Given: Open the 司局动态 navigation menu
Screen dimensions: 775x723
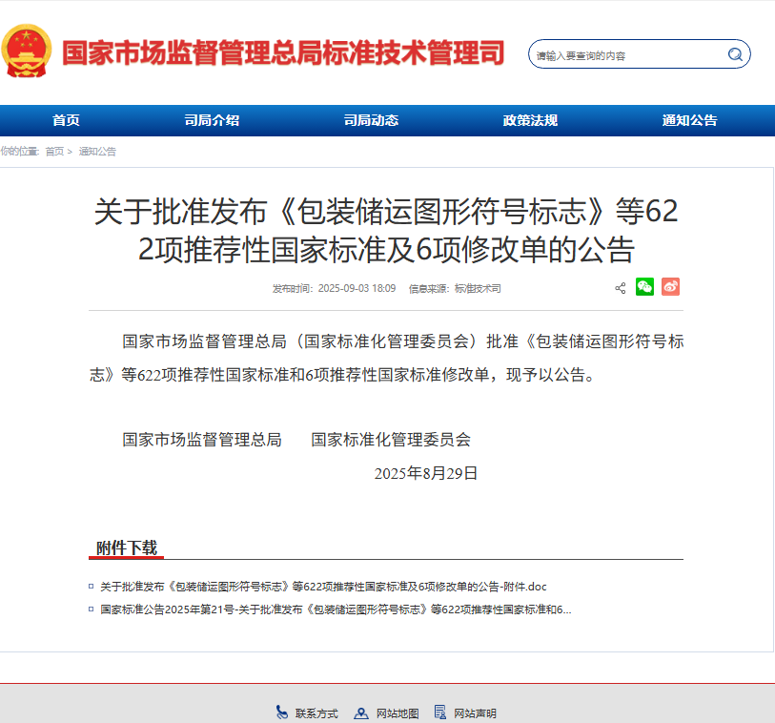Looking at the screenshot, I should click(371, 120).
